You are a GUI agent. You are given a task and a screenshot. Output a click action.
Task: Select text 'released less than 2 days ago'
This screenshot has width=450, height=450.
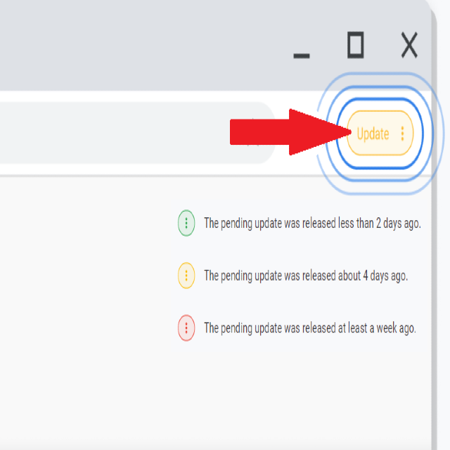coord(361,224)
